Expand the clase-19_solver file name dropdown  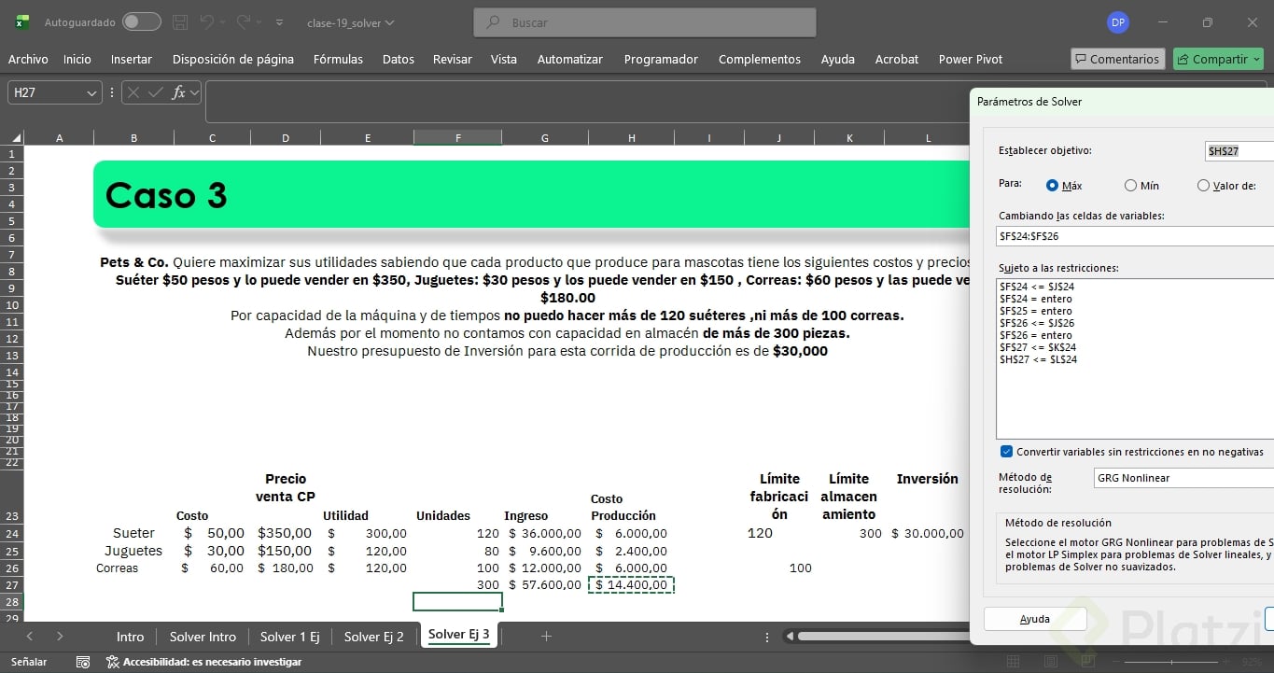point(389,22)
